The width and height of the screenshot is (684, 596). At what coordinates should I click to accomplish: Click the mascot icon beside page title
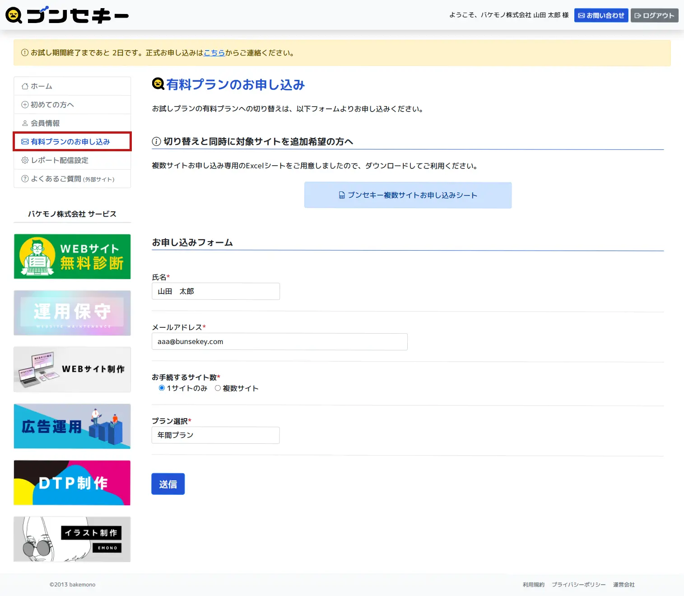[158, 84]
